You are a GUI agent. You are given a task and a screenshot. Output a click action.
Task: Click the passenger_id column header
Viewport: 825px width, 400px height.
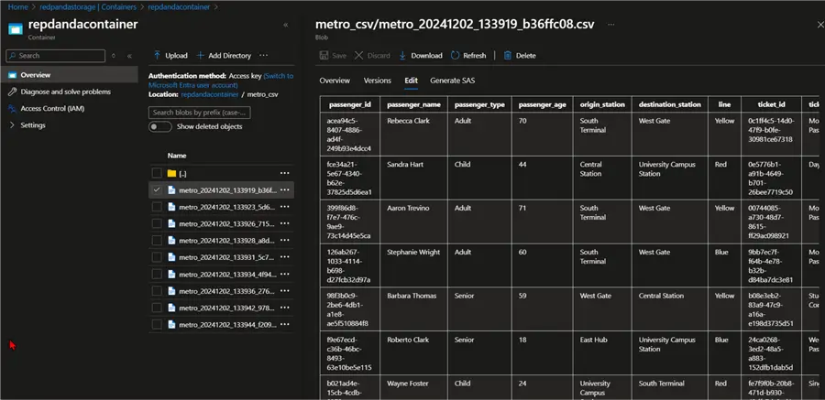coord(350,104)
